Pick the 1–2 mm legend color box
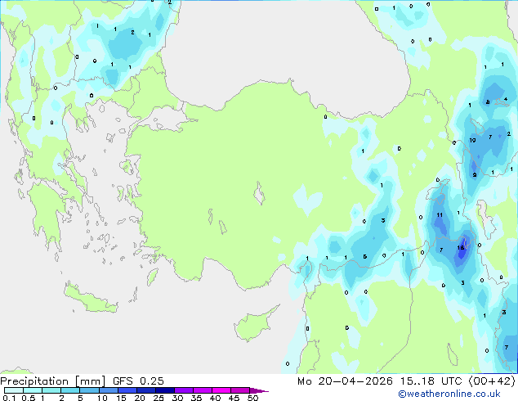 (x=51, y=390)
